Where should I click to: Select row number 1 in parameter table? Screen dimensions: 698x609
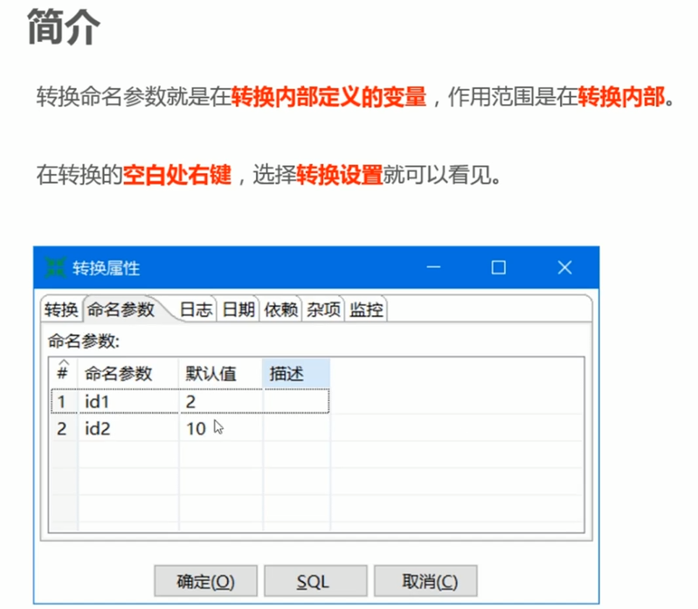point(63,402)
